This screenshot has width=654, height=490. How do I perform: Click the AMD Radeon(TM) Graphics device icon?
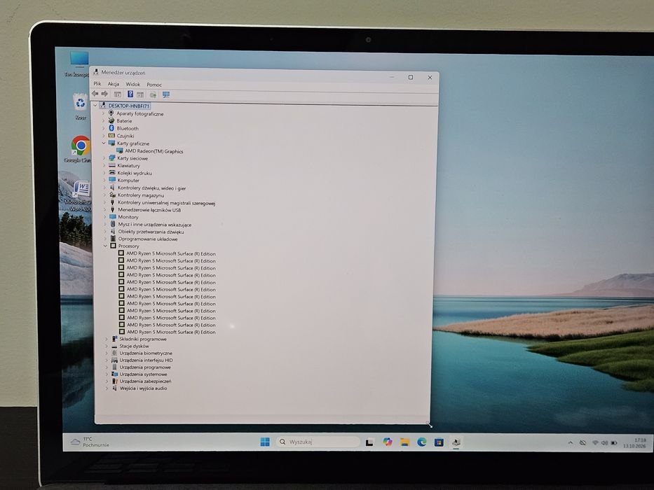pos(120,150)
